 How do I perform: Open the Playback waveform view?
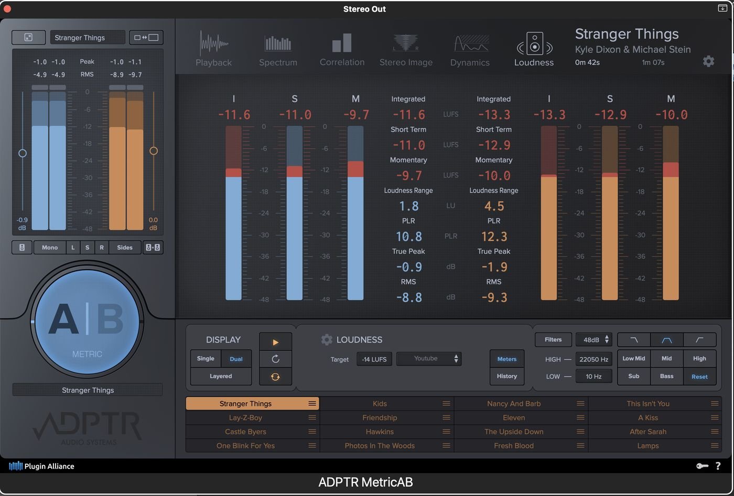pos(213,49)
